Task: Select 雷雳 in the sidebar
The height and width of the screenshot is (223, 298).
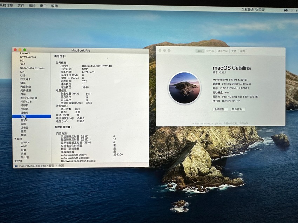Action: click(23, 131)
